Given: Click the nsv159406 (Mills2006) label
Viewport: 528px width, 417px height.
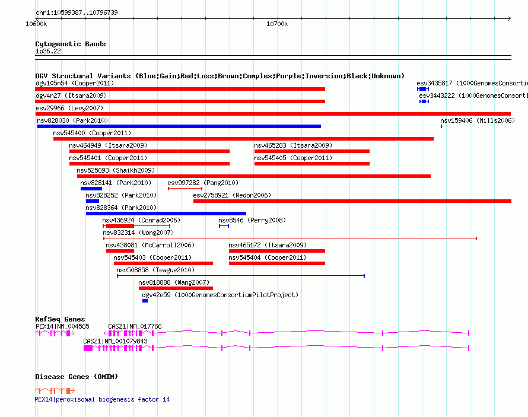Looking at the screenshot, I should 478,120.
